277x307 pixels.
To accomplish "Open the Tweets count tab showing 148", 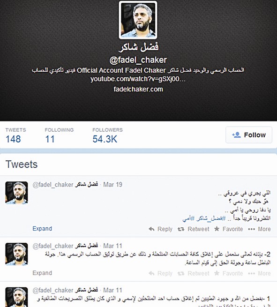I will (x=15, y=135).
